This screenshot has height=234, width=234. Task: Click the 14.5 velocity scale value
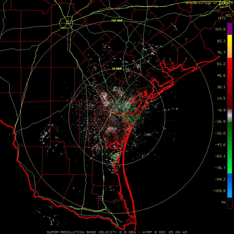(221, 99)
